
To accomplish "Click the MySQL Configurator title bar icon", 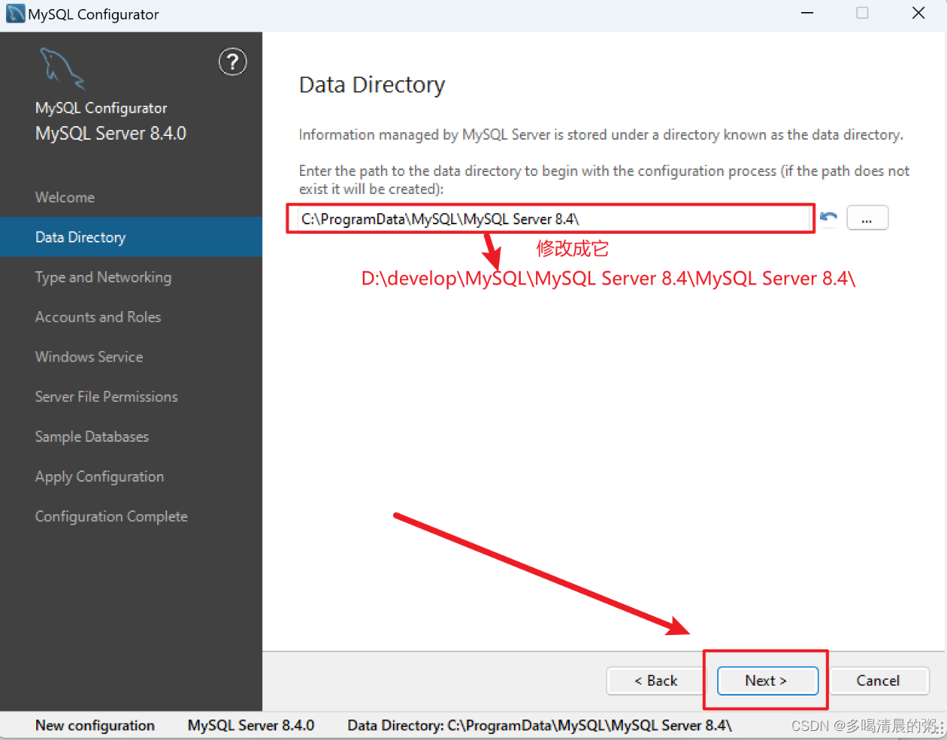I will [x=15, y=14].
